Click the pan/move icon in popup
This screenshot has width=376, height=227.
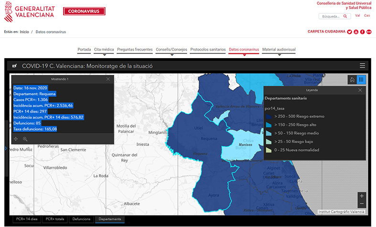pyautogui.click(x=16, y=139)
